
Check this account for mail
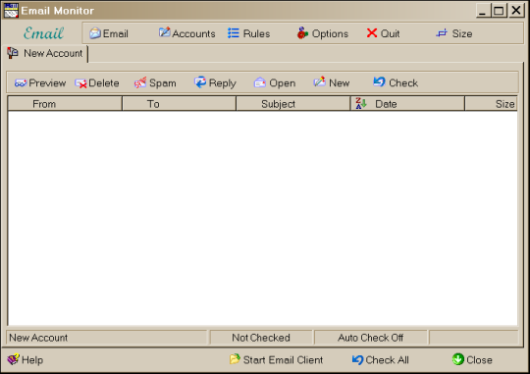click(396, 82)
